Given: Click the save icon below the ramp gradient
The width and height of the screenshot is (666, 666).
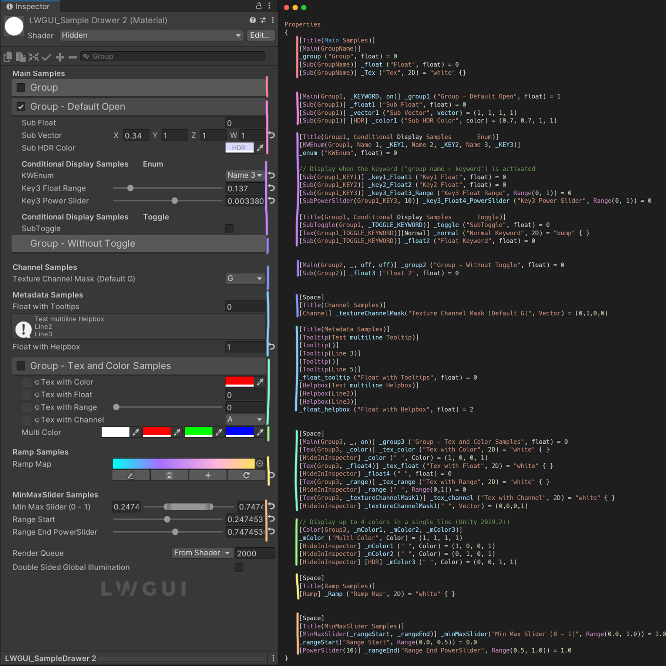Looking at the screenshot, I should [169, 475].
